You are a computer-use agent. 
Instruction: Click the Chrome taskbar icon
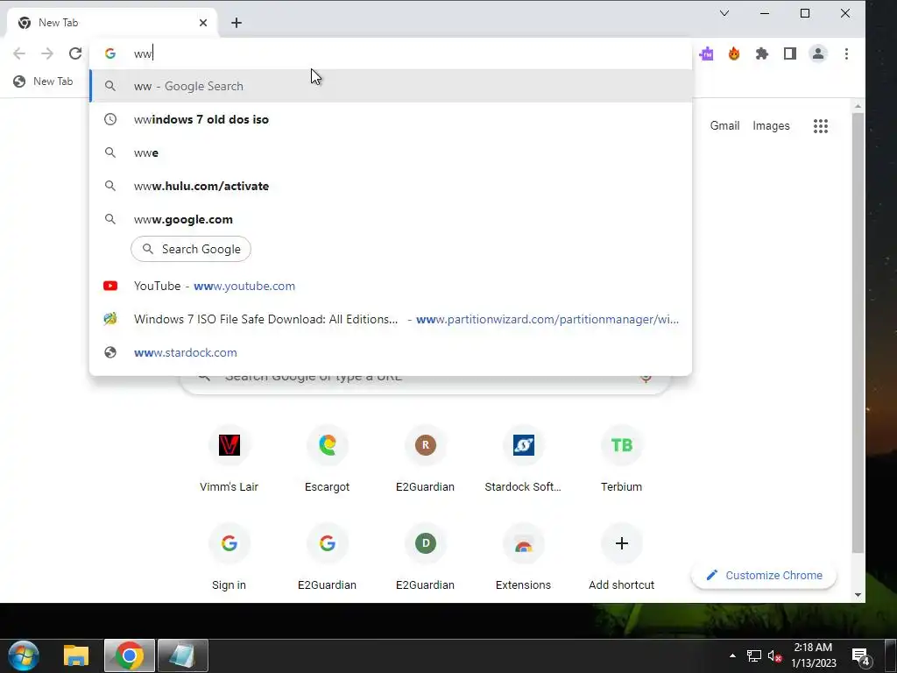tap(130, 655)
